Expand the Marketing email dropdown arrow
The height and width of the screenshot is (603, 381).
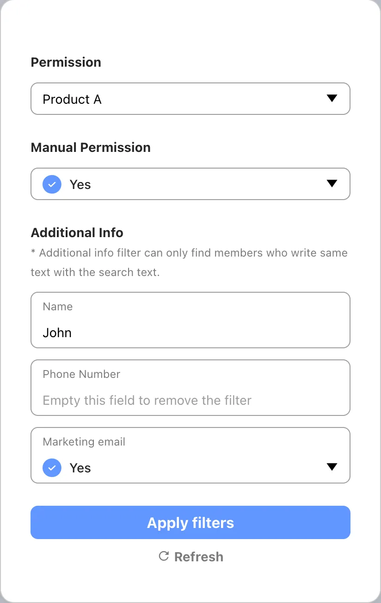(332, 467)
